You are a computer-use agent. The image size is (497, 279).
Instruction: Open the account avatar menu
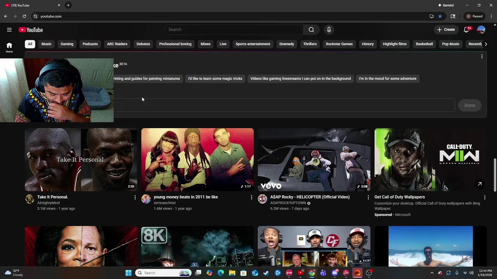click(481, 30)
